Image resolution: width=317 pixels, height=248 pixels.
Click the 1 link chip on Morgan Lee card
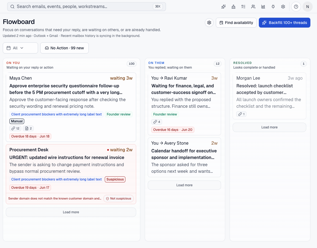(241, 114)
